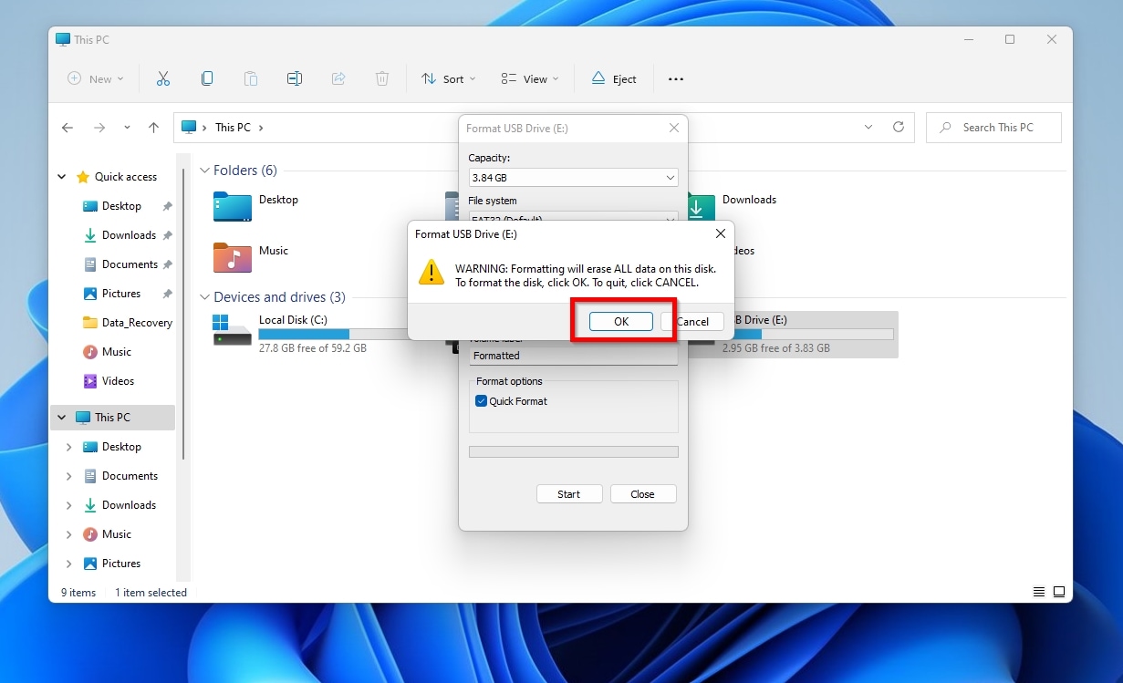Select This PC in the navigation pane

pos(112,418)
